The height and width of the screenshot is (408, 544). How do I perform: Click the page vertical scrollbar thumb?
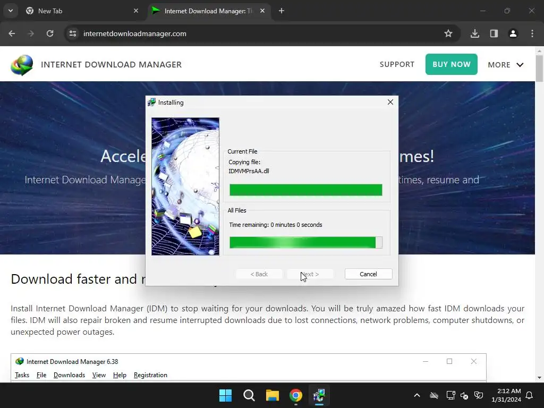pos(539,69)
